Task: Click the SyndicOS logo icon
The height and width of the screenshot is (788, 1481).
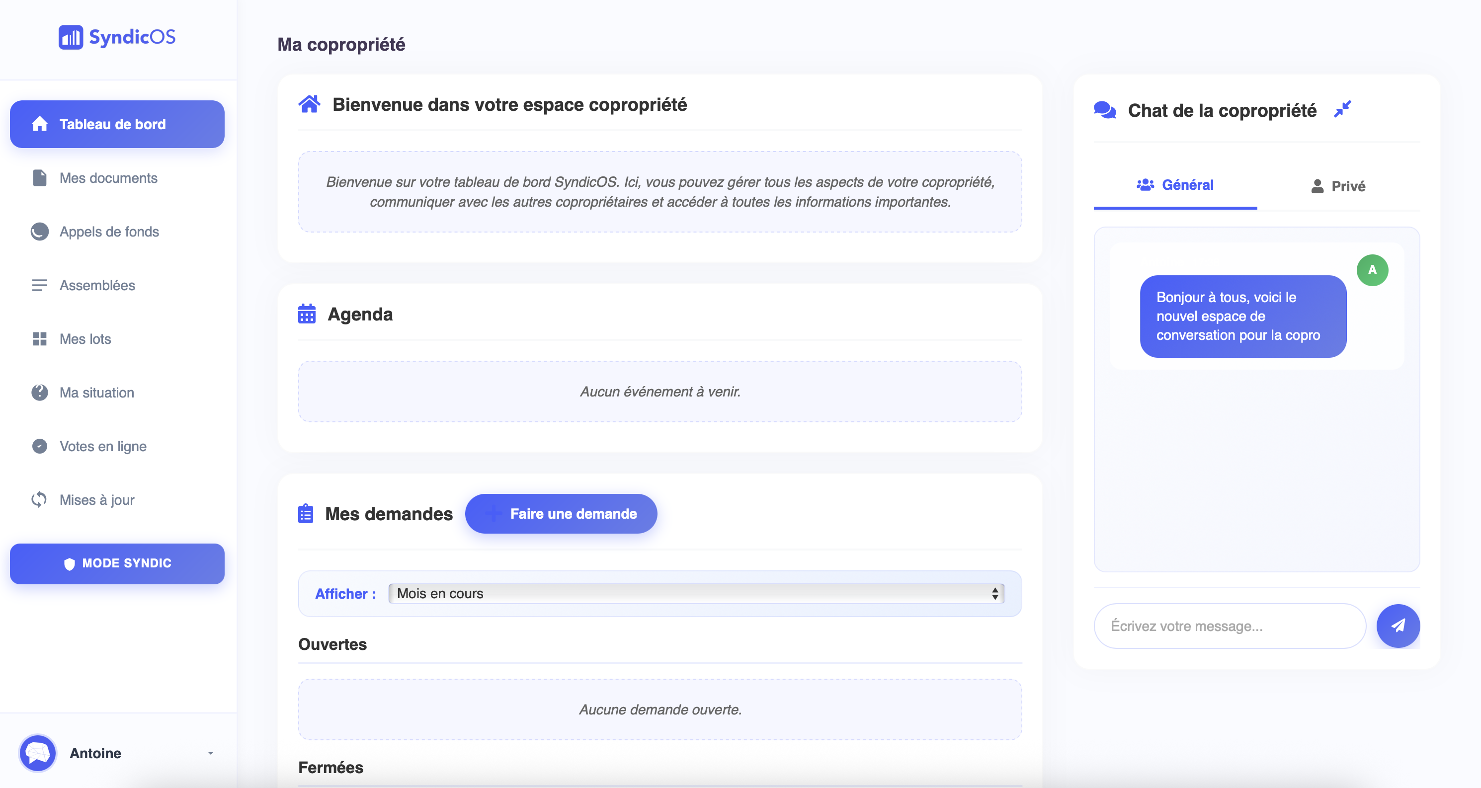Action: point(71,37)
